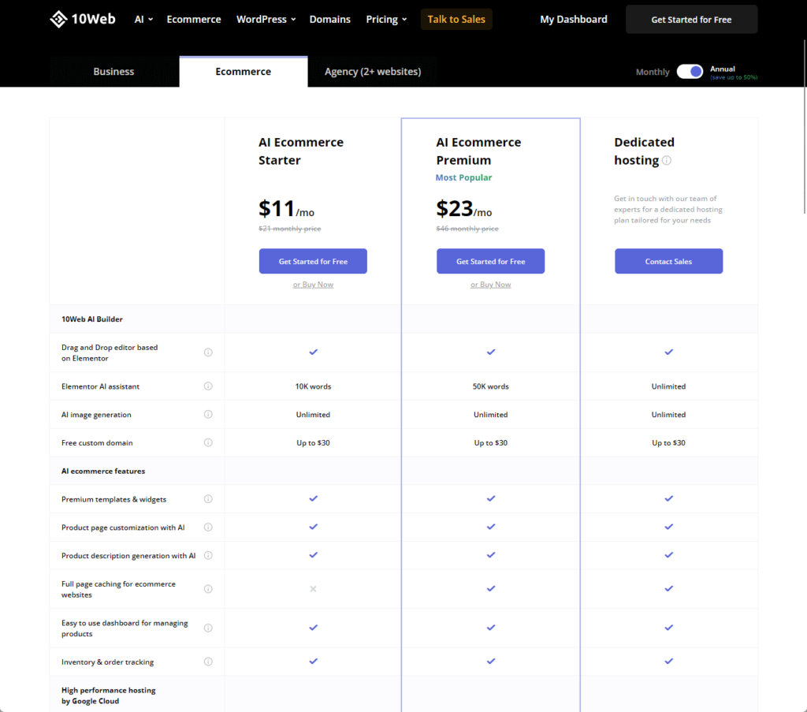Click '$21 monthly price' strikethrough text
The width and height of the screenshot is (807, 712).
pos(290,229)
